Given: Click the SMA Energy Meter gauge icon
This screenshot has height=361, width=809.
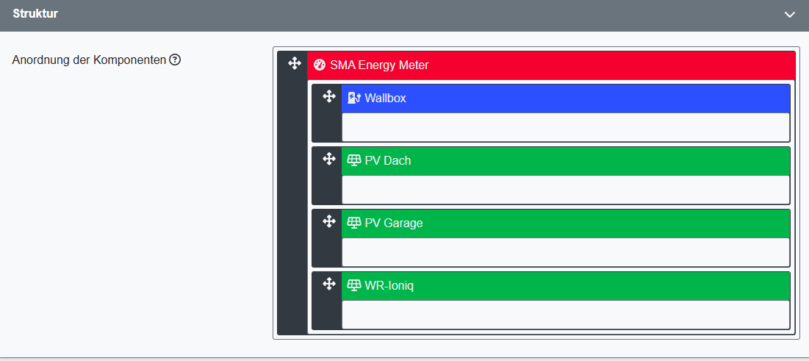Looking at the screenshot, I should (x=320, y=65).
